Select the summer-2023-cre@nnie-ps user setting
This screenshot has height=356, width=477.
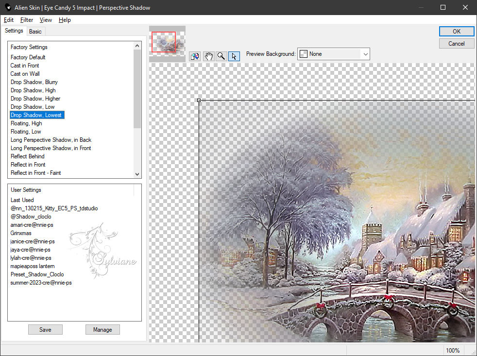(41, 282)
